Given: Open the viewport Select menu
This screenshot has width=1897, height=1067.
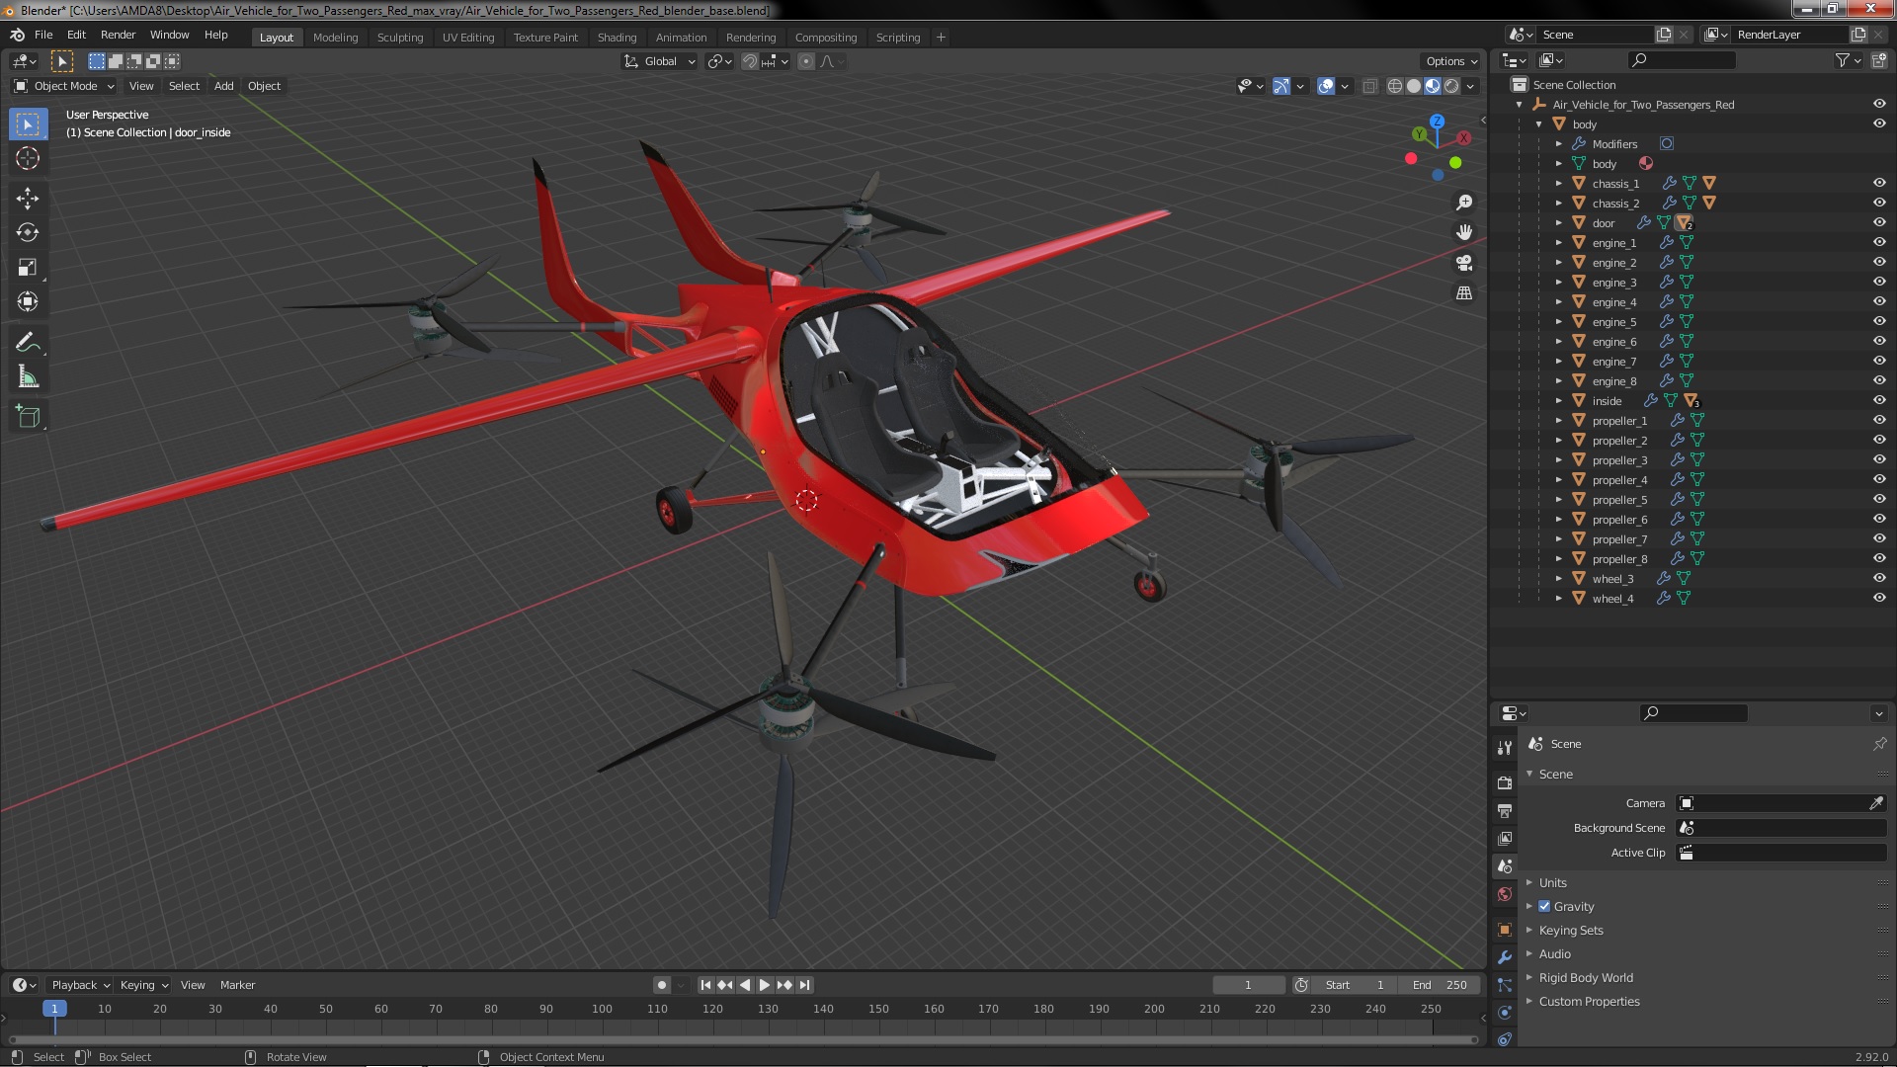Looking at the screenshot, I should tap(184, 86).
